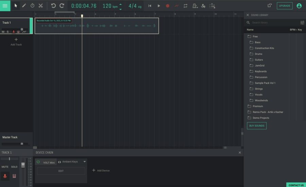Click the SOLO button in the Track 1 panel
306x187 pixels.
(x=14, y=167)
